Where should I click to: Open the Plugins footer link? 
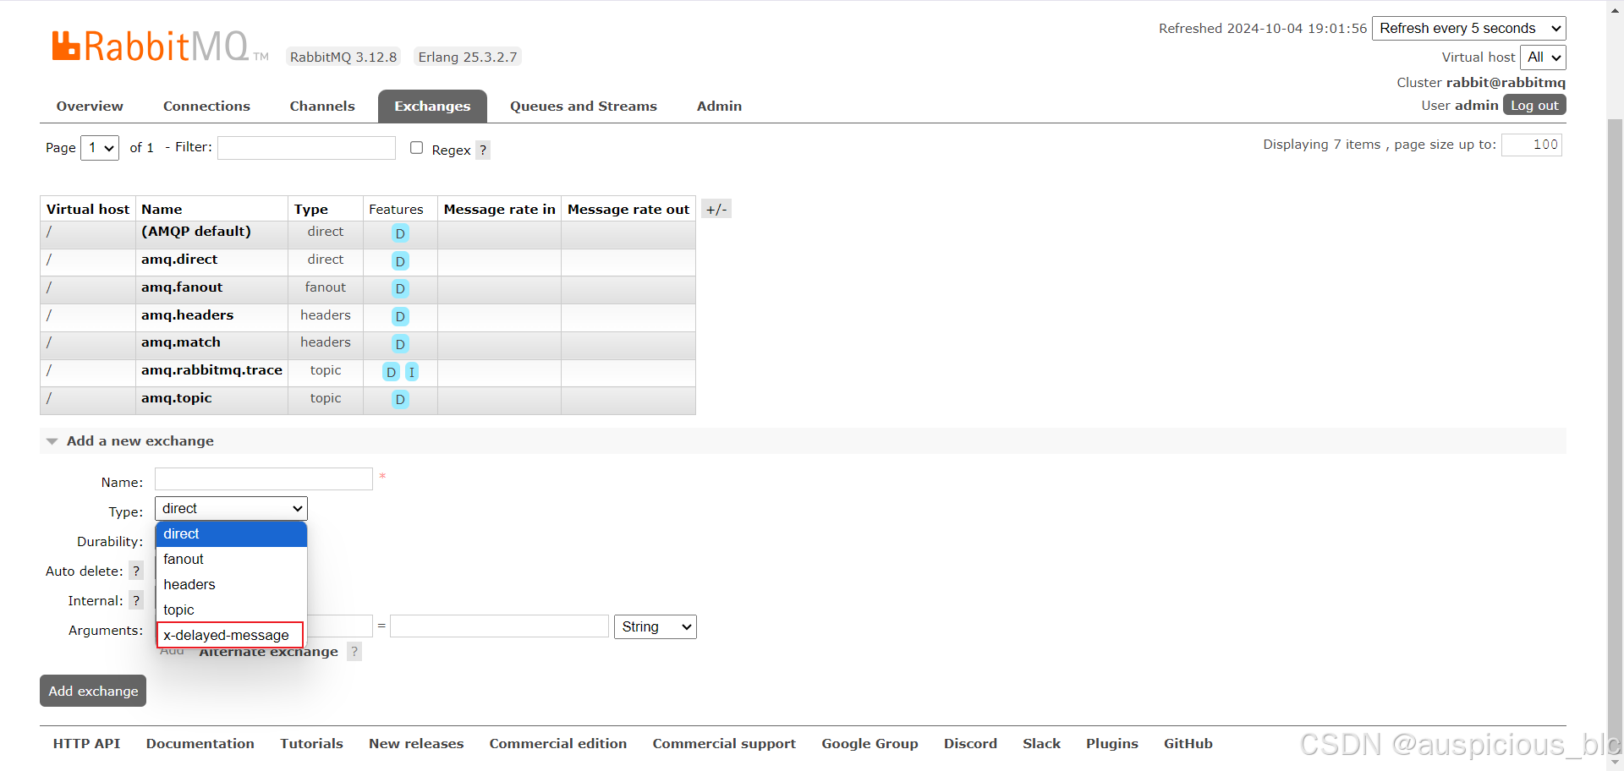tap(1112, 743)
